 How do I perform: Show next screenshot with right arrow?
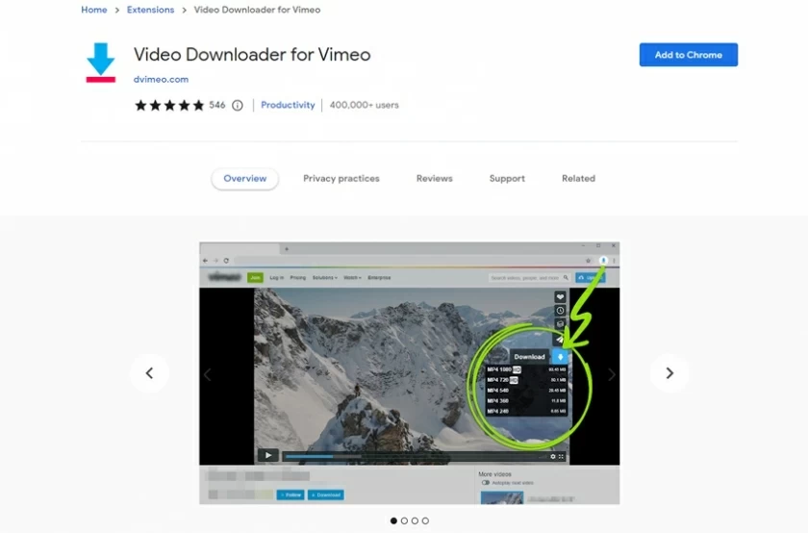[x=669, y=373]
